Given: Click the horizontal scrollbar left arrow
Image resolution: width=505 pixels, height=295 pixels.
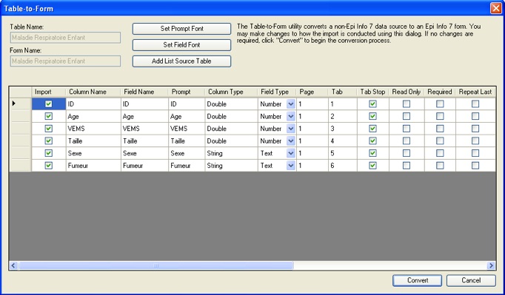Looking at the screenshot, I should 13,265.
